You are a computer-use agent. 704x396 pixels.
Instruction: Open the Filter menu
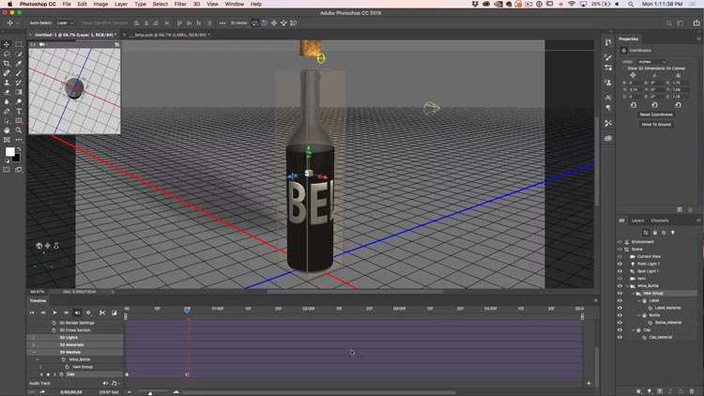coord(180,4)
